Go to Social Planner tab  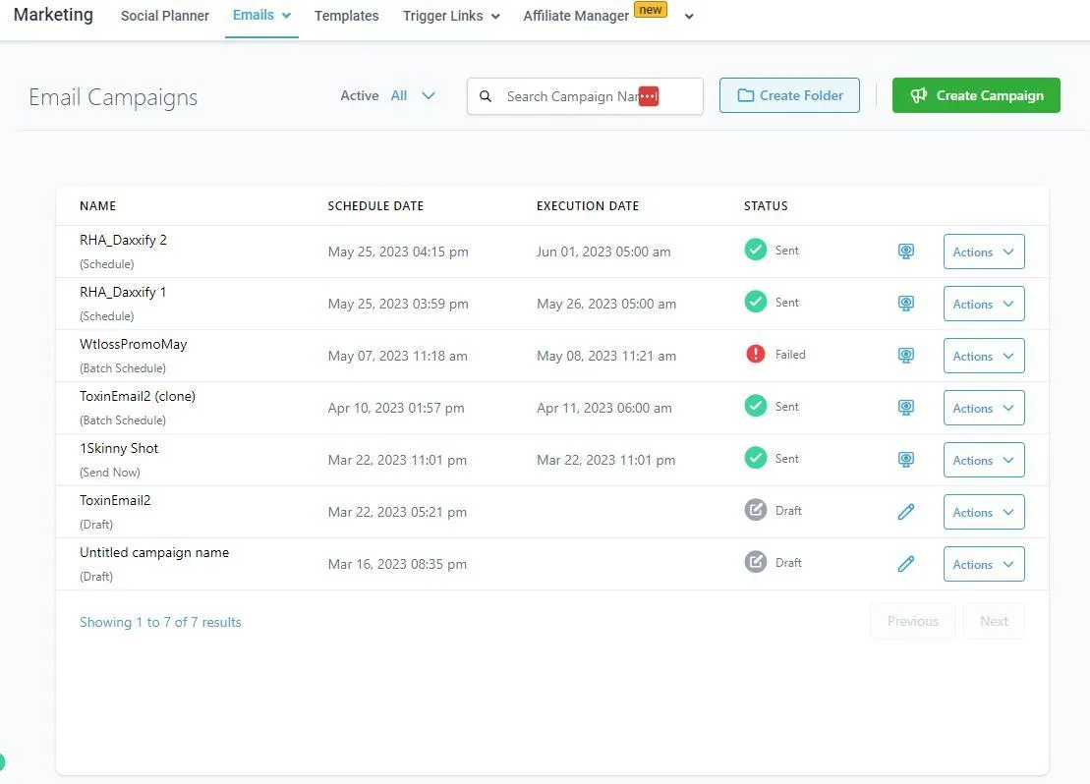point(165,16)
